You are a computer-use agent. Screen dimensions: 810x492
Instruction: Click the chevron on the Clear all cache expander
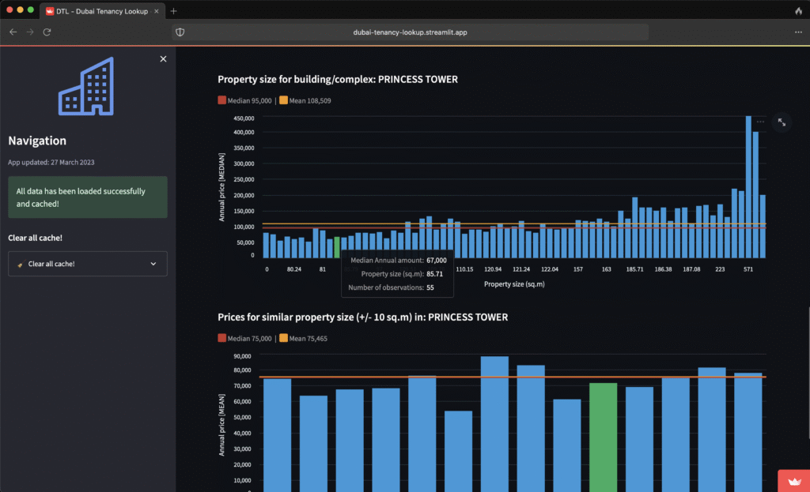pos(153,264)
